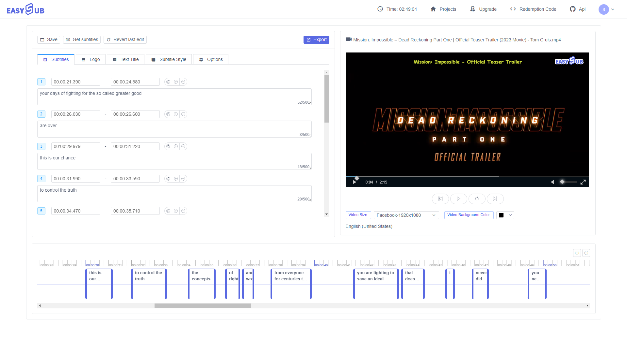Add a subtitle after row 1 with the plus icon

176,82
